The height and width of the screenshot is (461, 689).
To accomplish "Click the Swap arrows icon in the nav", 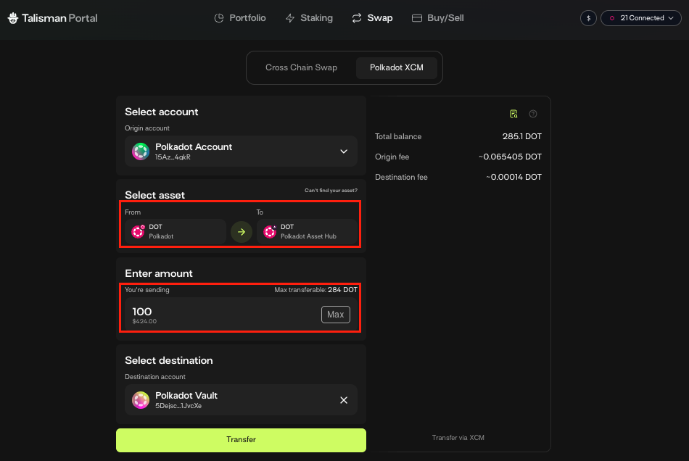I will (357, 18).
